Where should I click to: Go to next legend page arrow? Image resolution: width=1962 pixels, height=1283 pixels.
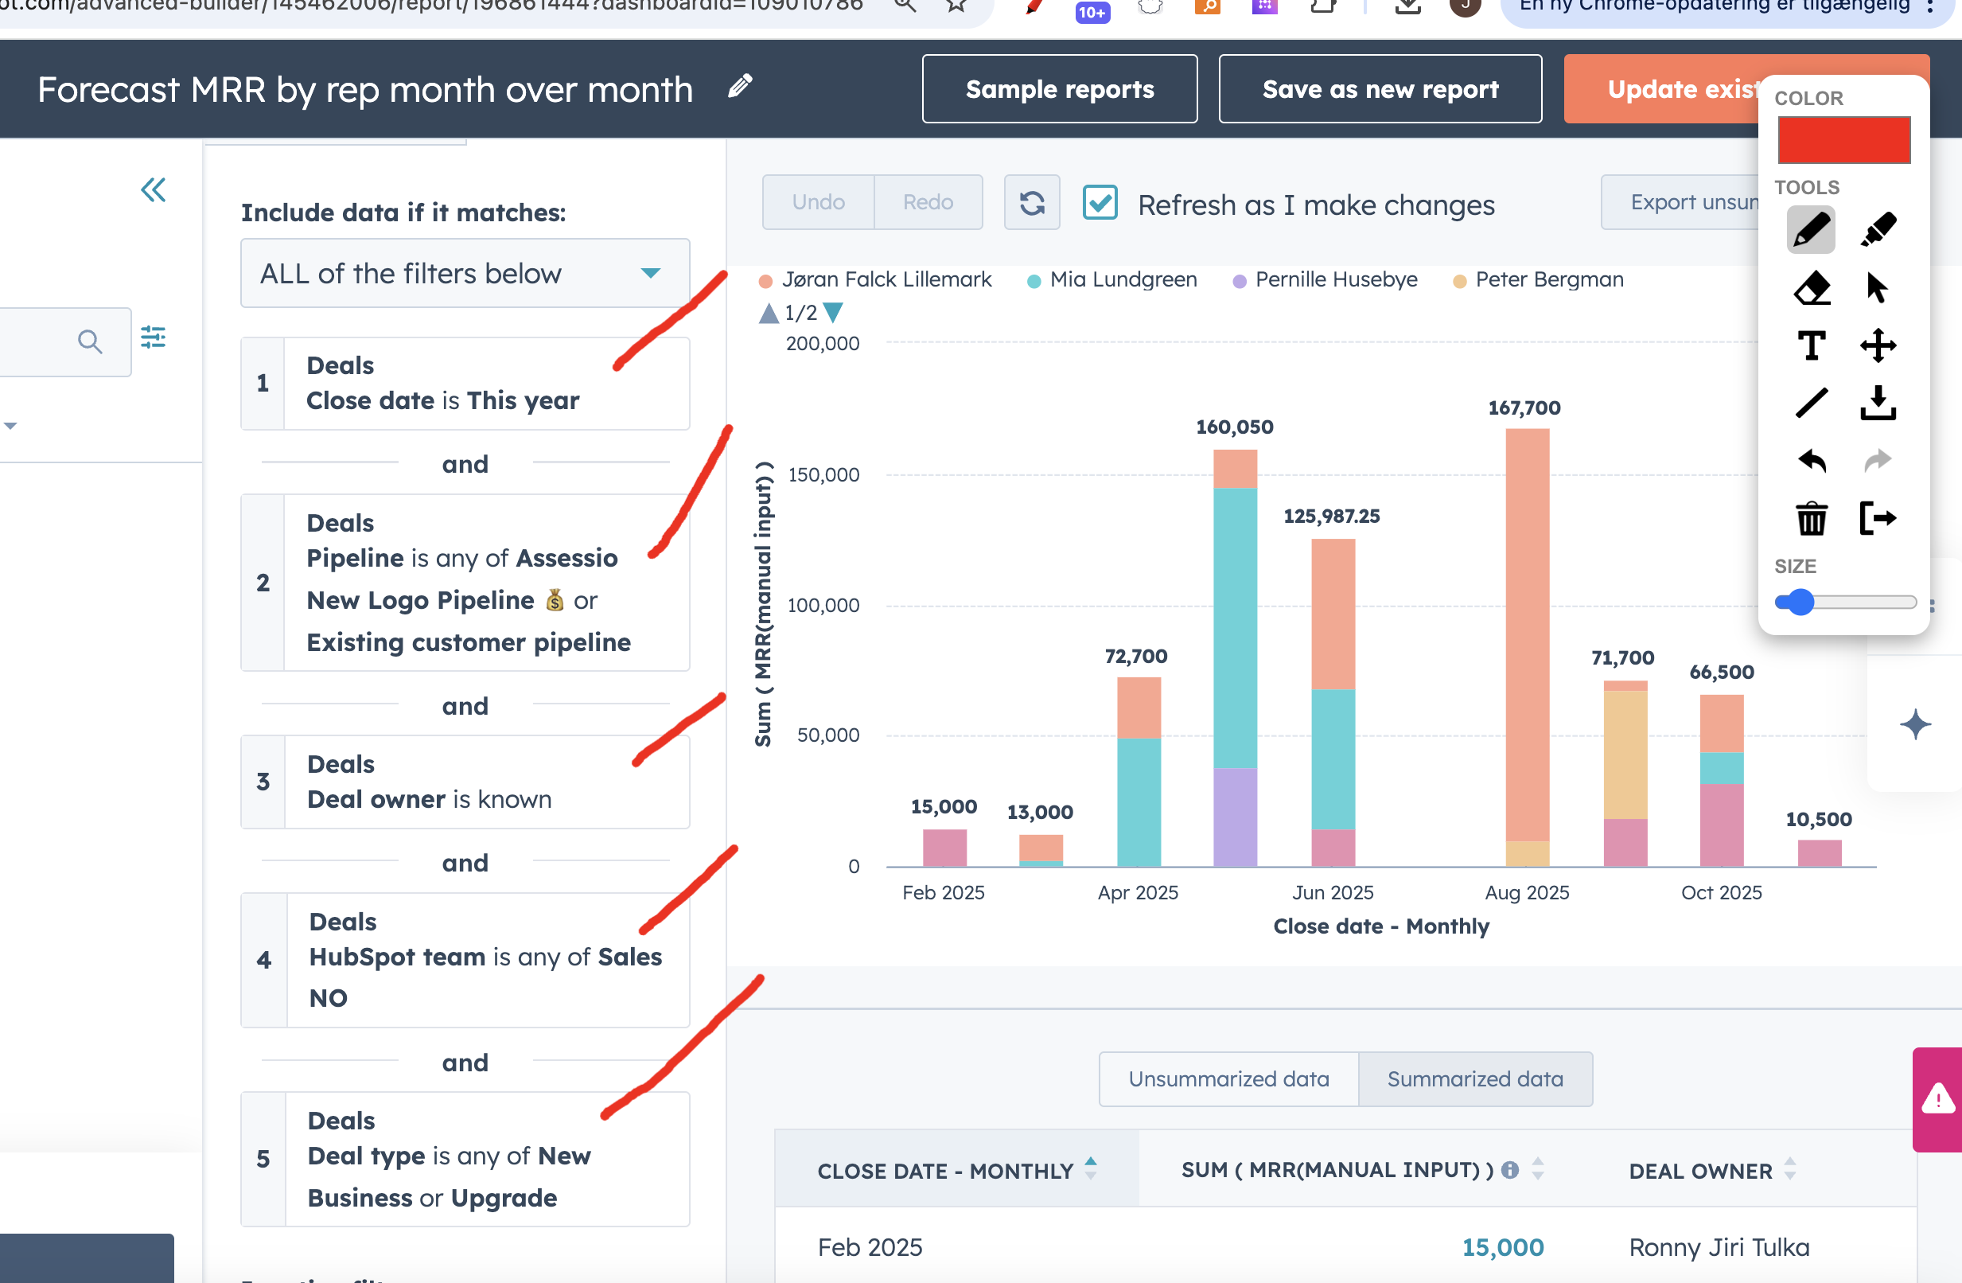pos(834,314)
